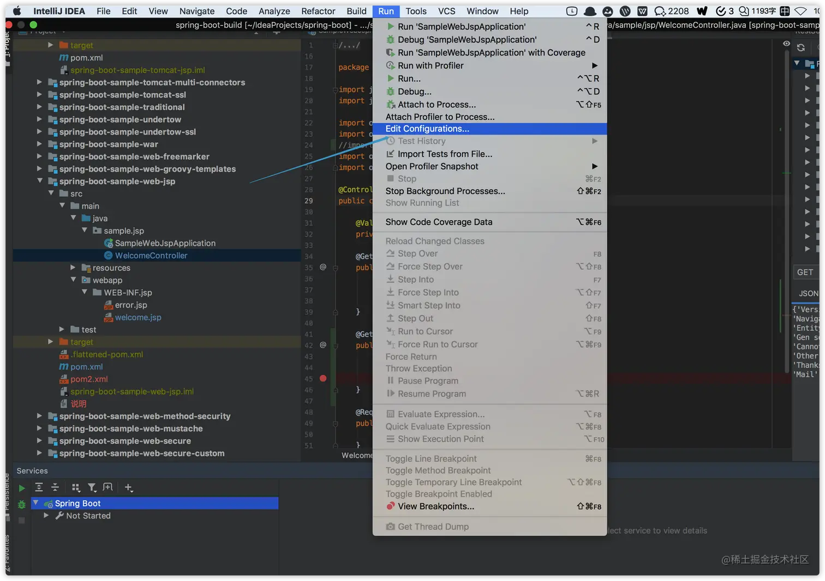Screen dimensions: 825x581
Task: Choose View Breakpoints... menu item
Action: pyautogui.click(x=489, y=506)
